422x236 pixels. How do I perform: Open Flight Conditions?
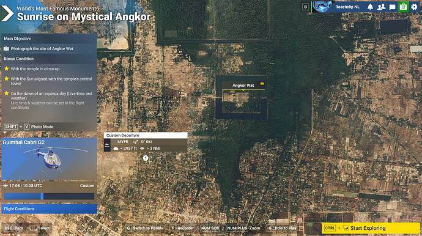[x=49, y=209]
